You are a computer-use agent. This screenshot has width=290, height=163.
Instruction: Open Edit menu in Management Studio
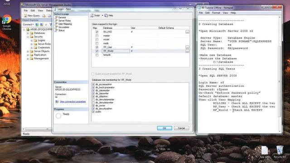click(33, 10)
